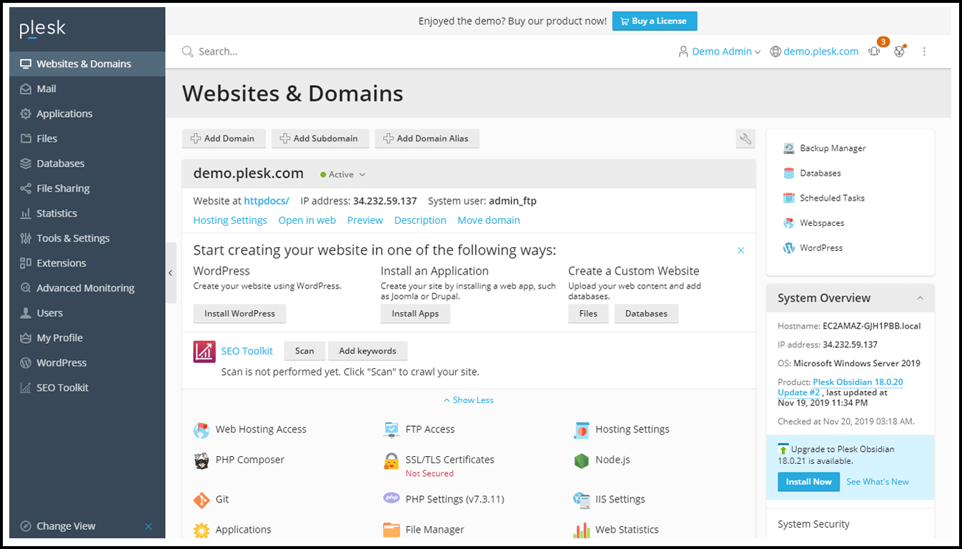Click Show Less to collapse tools
The width and height of the screenshot is (962, 549).
[x=468, y=400]
